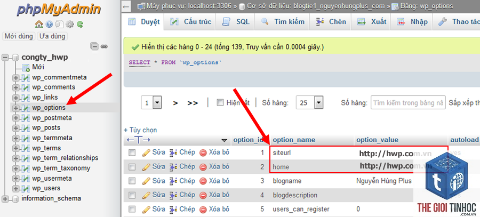
Task: Open the Tìm kiếm tab
Action: pyautogui.click(x=283, y=22)
